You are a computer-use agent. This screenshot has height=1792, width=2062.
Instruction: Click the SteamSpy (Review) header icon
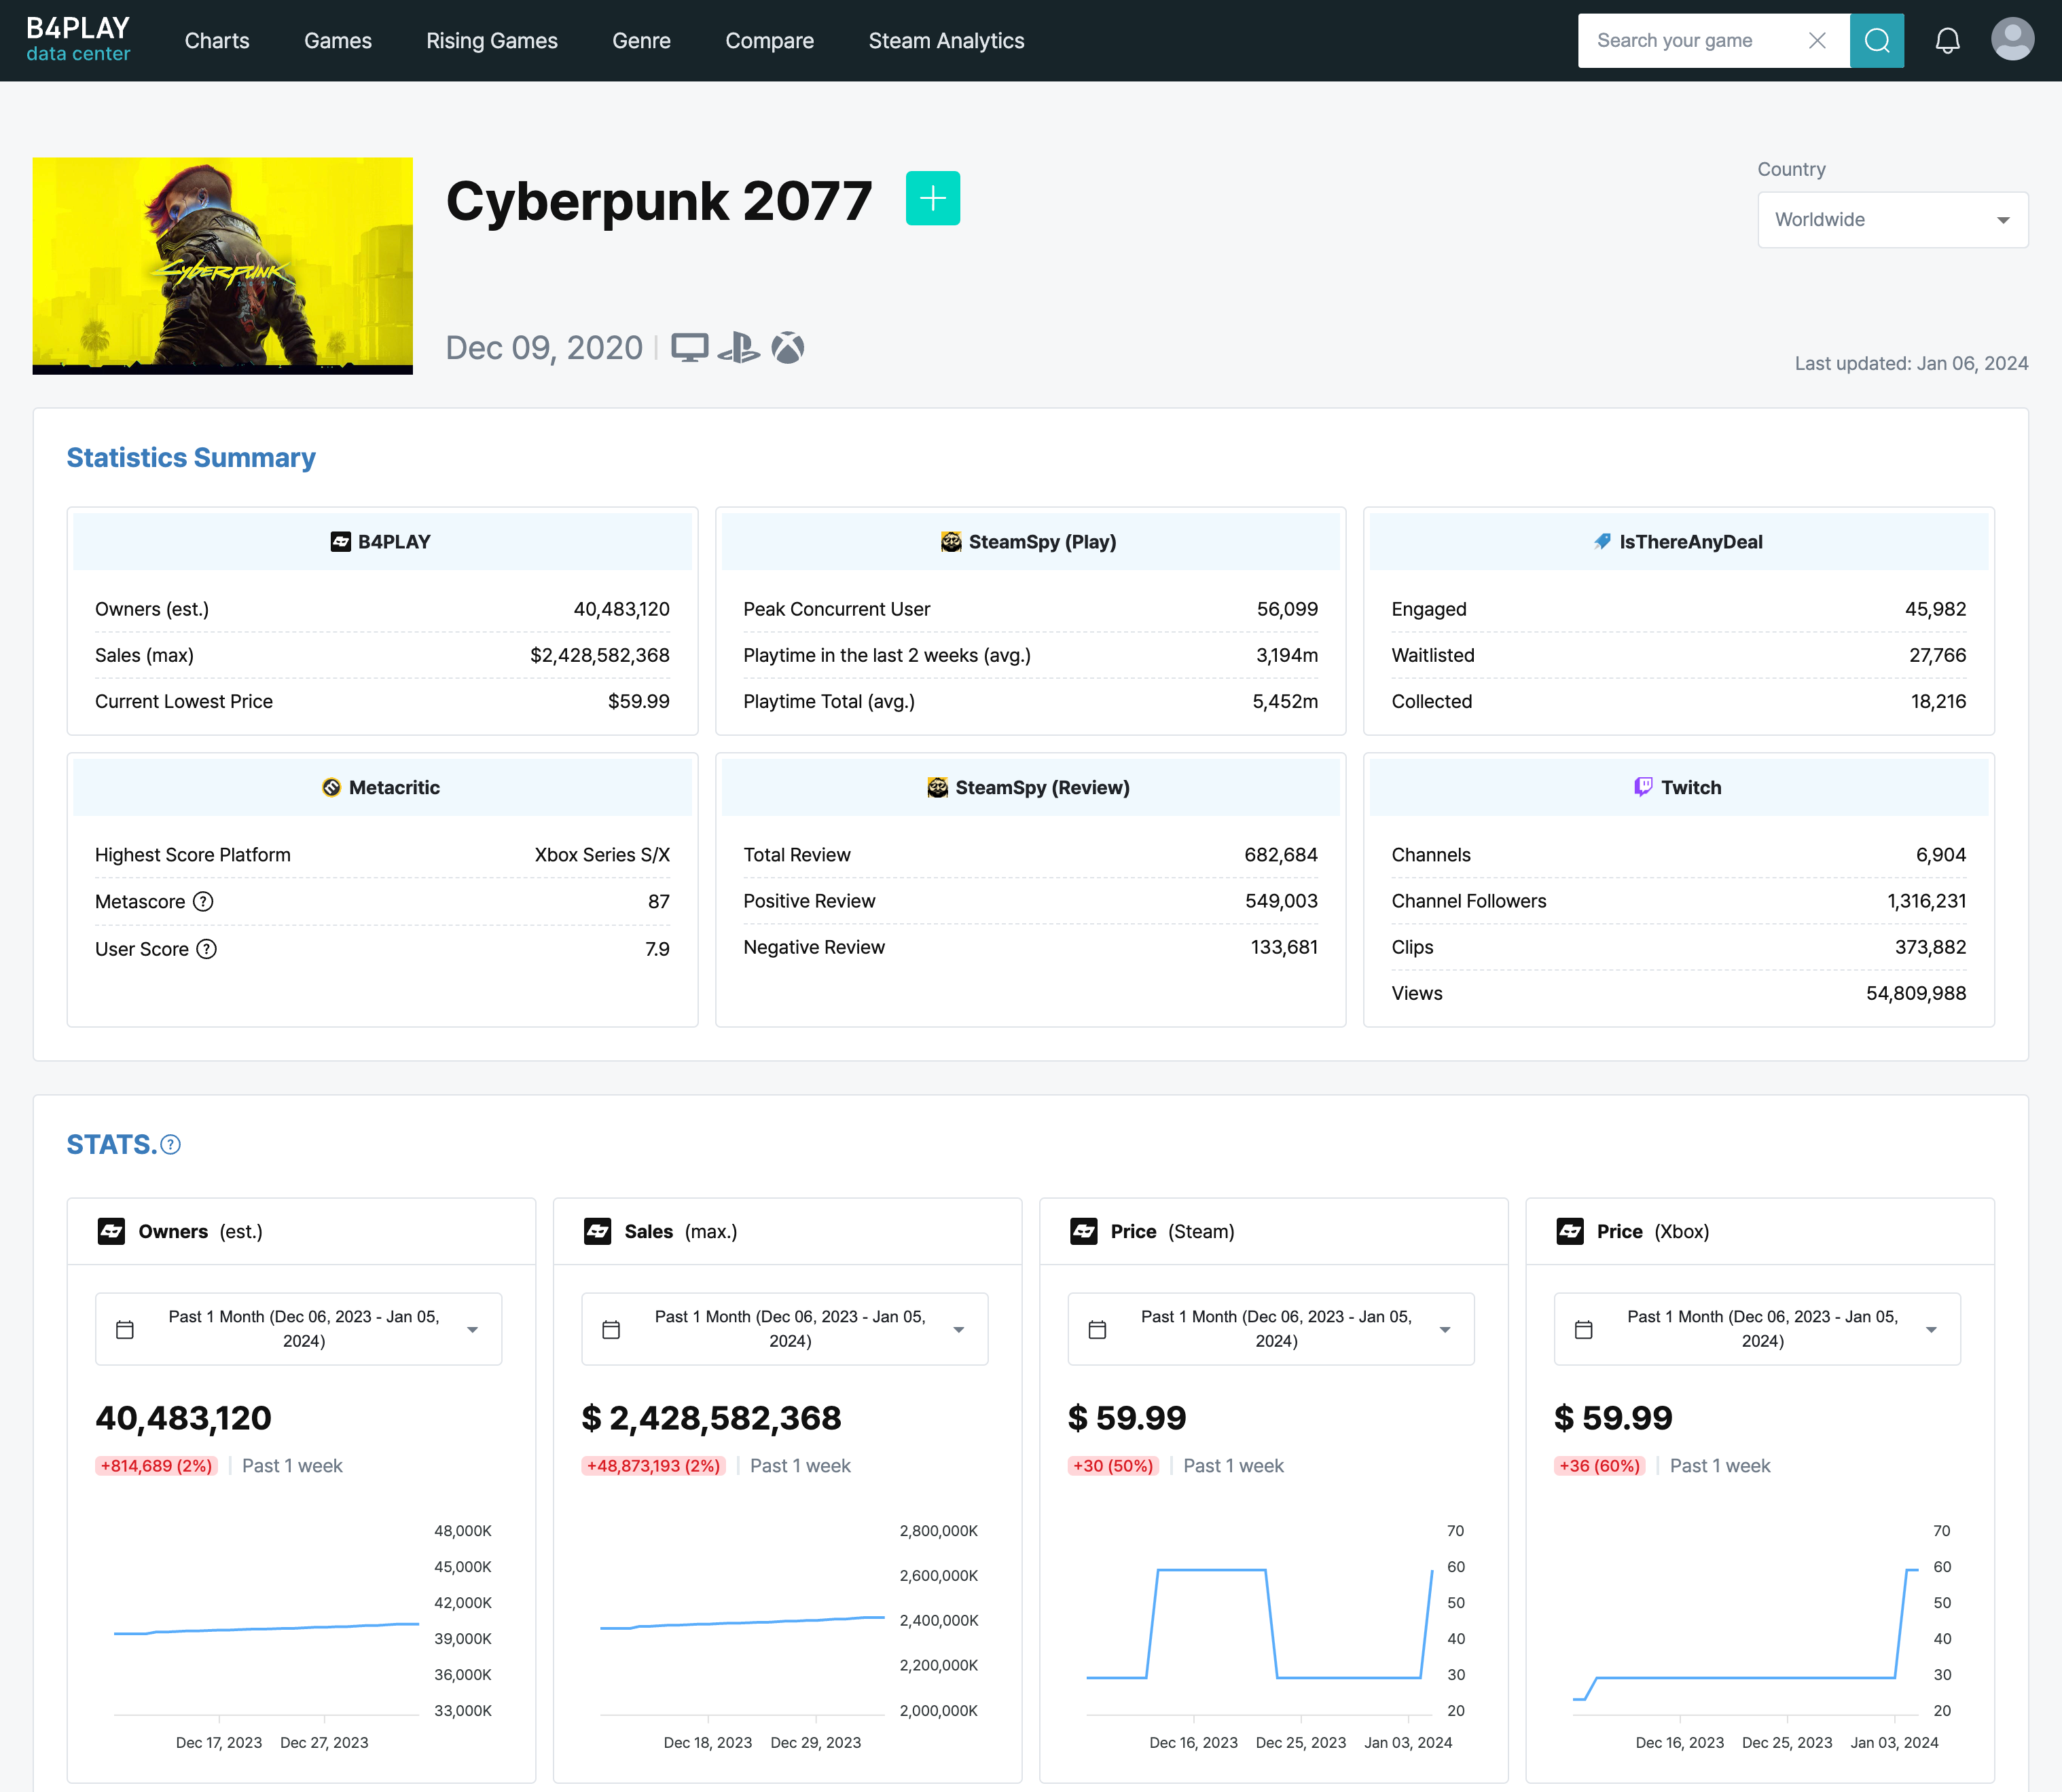[x=937, y=787]
